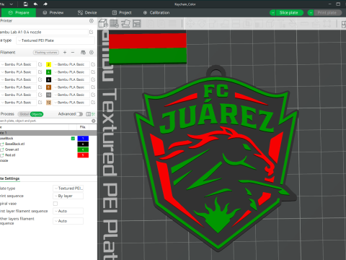This screenshot has width=346, height=260.
Task: Click blue filament 1 cell for BaseBlack
Action: click(x=83, y=139)
